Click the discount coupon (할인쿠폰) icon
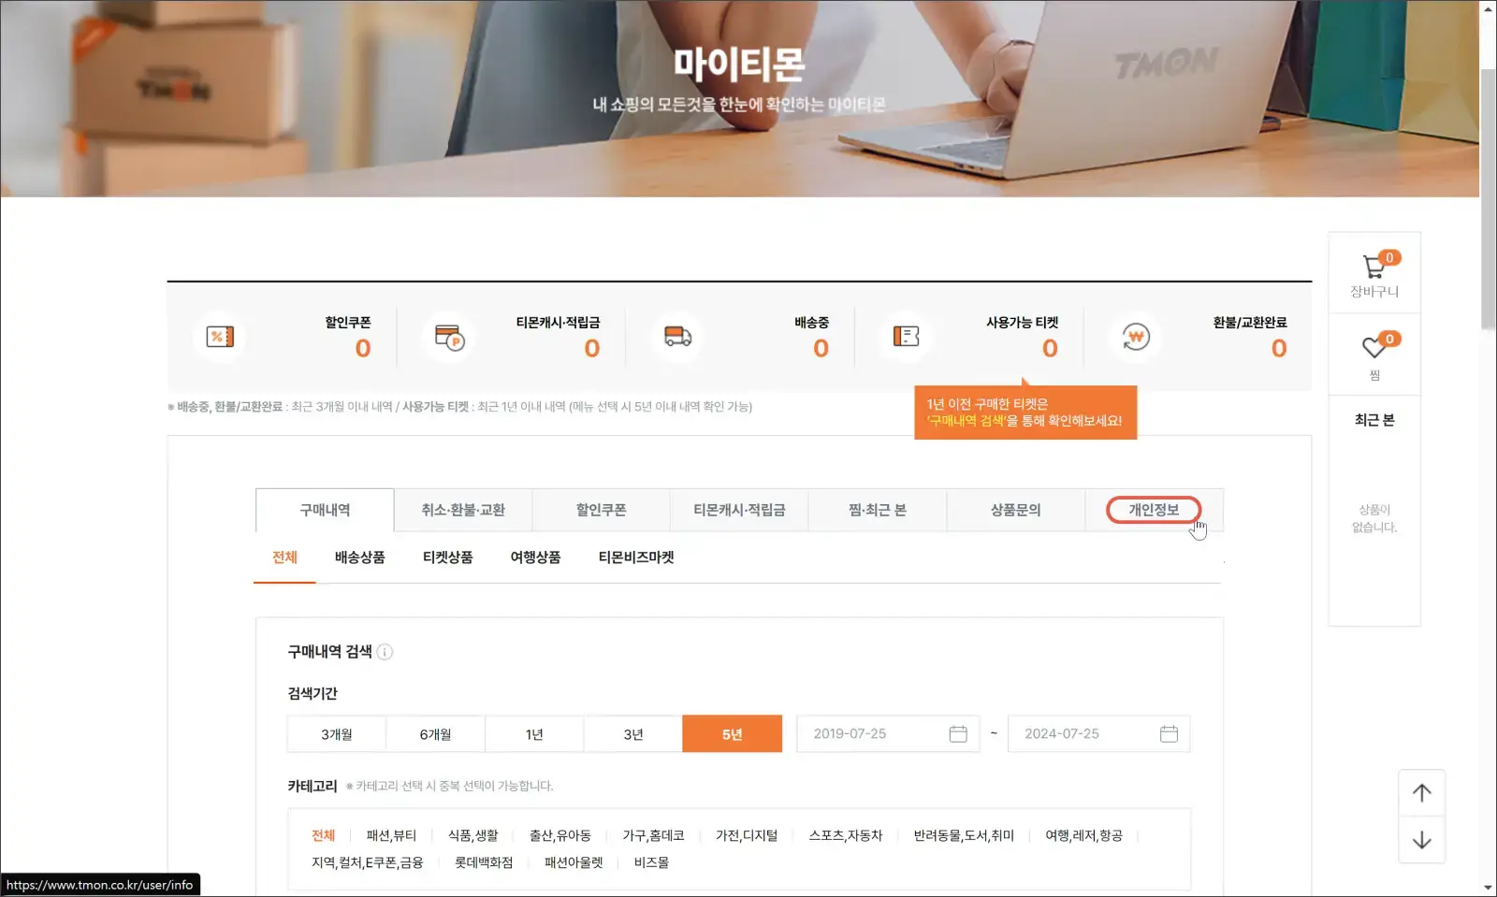Viewport: 1497px width, 897px height. (220, 337)
